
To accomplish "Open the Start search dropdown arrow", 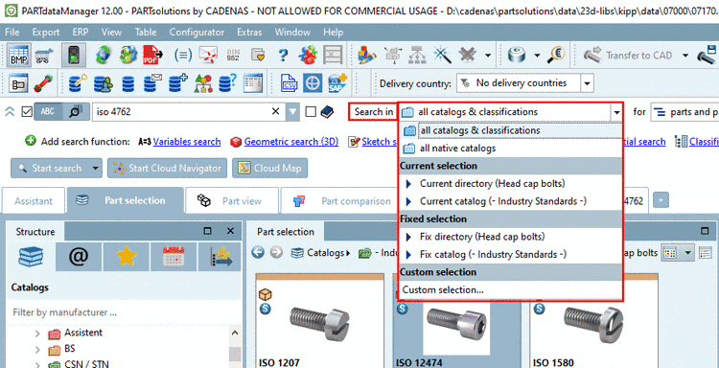I will tap(95, 169).
